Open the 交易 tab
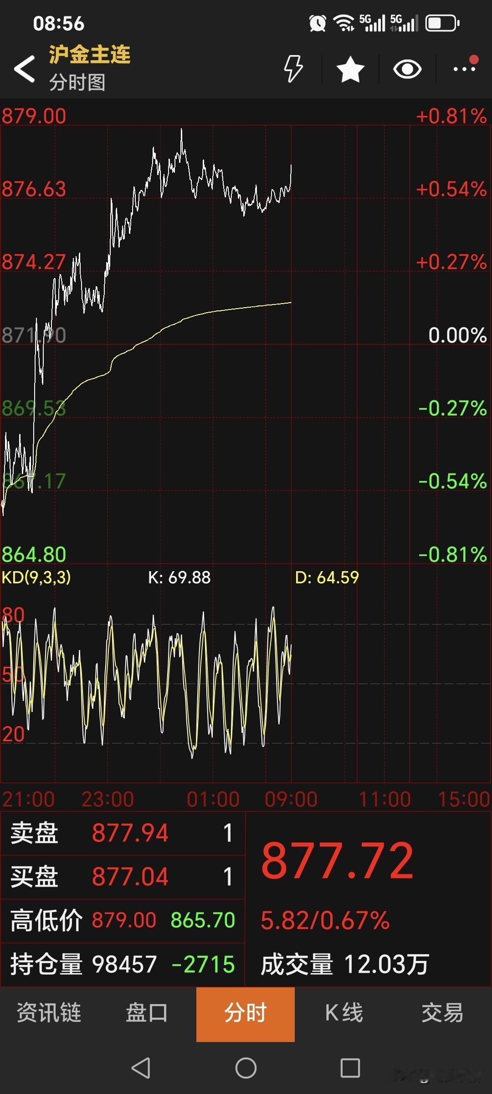This screenshot has width=492, height=1094. click(442, 1013)
